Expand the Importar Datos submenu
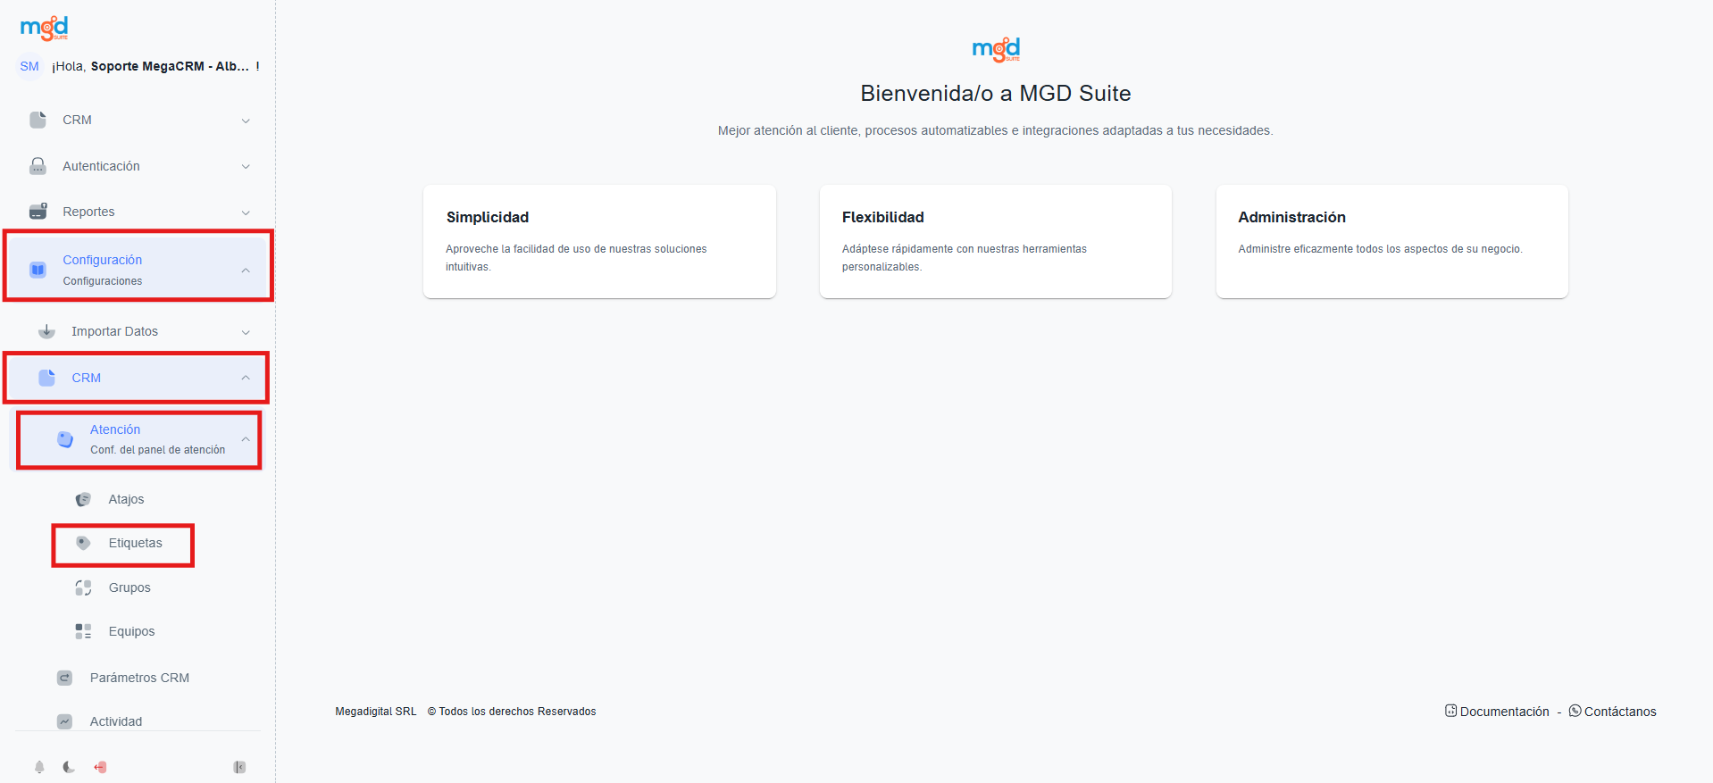This screenshot has height=783, width=1713. pyautogui.click(x=246, y=332)
